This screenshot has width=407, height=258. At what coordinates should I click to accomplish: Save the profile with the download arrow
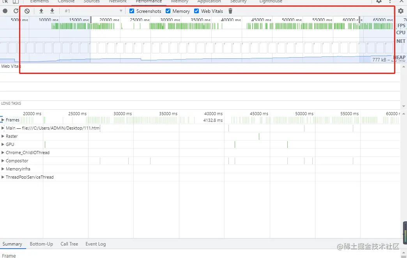(52, 11)
